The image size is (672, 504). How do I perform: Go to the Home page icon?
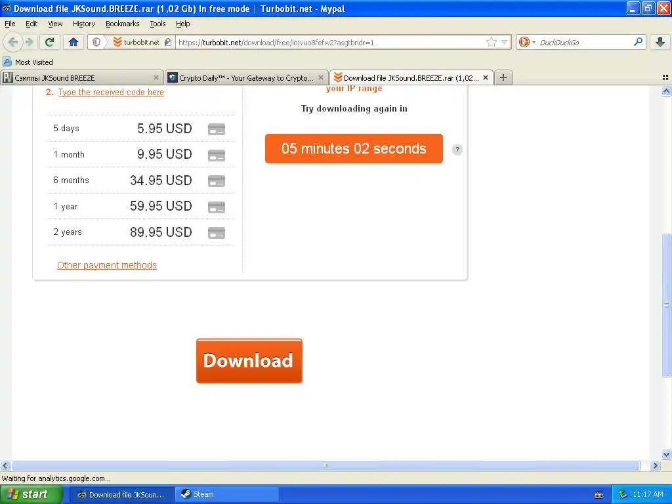pyautogui.click(x=73, y=42)
